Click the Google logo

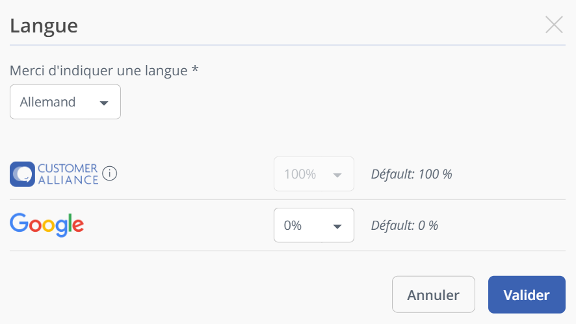click(x=47, y=225)
